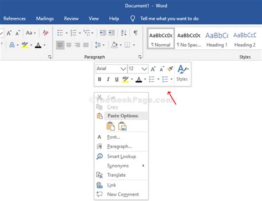Switch to View tab
This screenshot has width=262, height=201.
coord(94,19)
